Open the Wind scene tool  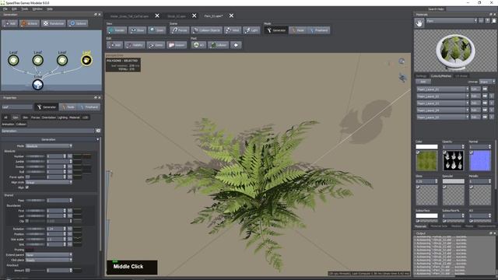pyautogui.click(x=233, y=30)
